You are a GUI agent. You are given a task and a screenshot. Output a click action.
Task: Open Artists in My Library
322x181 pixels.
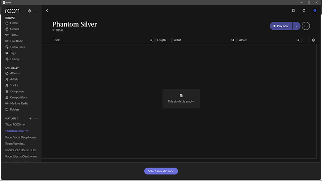point(12,79)
